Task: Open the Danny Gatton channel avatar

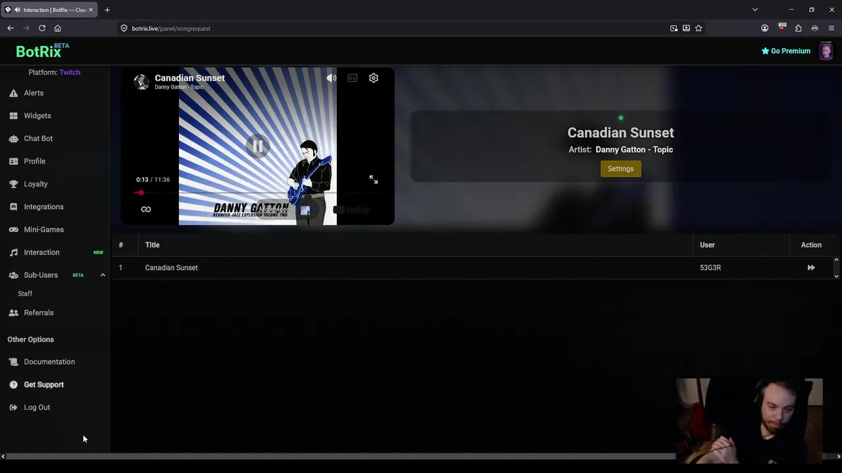Action: (x=141, y=81)
